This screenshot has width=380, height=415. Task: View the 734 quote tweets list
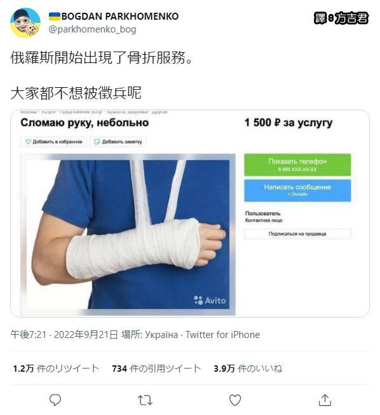point(156,369)
